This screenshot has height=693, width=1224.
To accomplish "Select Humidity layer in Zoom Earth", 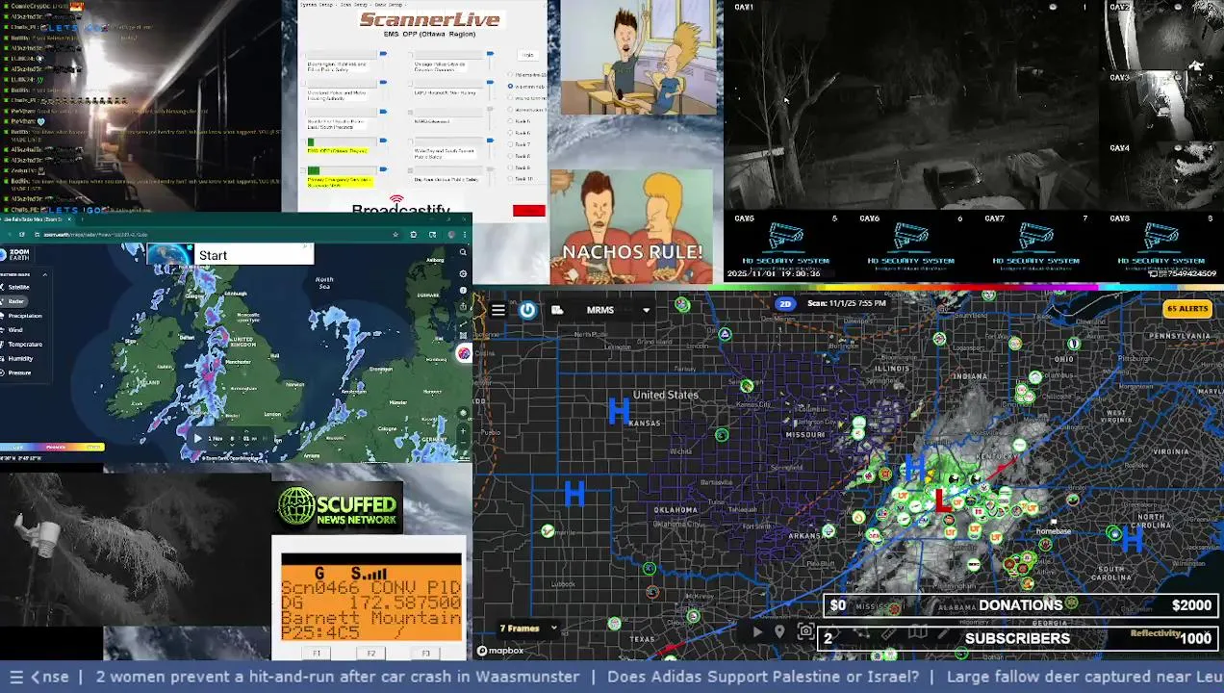I will tap(17, 359).
